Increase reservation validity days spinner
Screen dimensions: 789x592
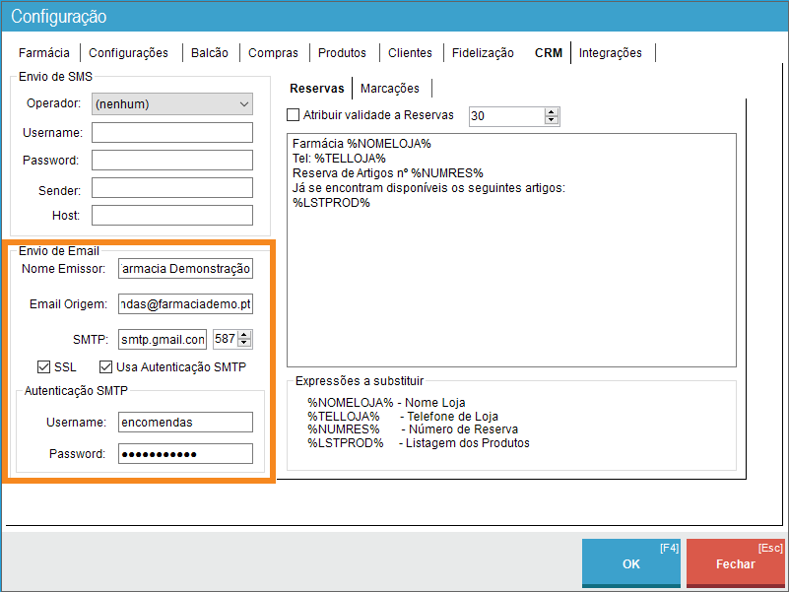[x=552, y=111]
